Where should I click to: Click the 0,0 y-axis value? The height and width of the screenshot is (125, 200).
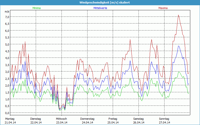7,113
